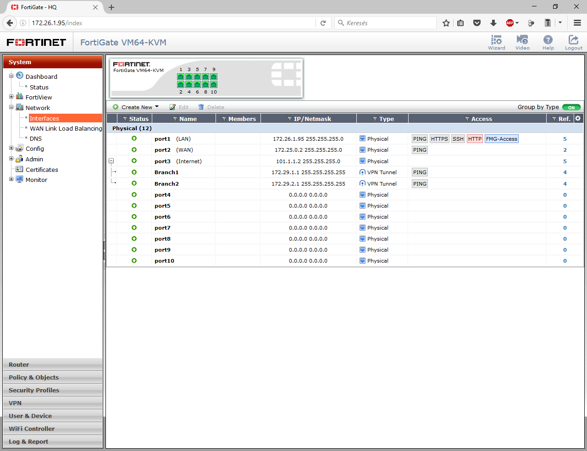Click the Video help icon
Screen dimensions: 587x451
pos(522,42)
